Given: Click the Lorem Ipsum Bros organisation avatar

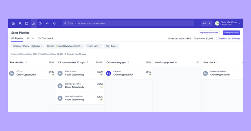Looking at the screenshot, I should (205, 73).
